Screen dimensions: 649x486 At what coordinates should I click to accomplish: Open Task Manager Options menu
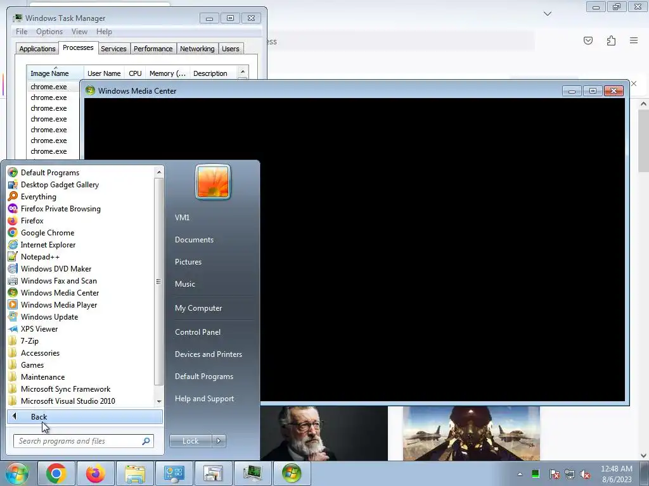(x=49, y=32)
